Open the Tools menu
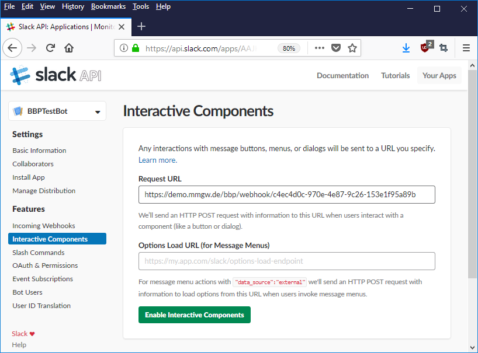The height and width of the screenshot is (353, 478). point(140,6)
